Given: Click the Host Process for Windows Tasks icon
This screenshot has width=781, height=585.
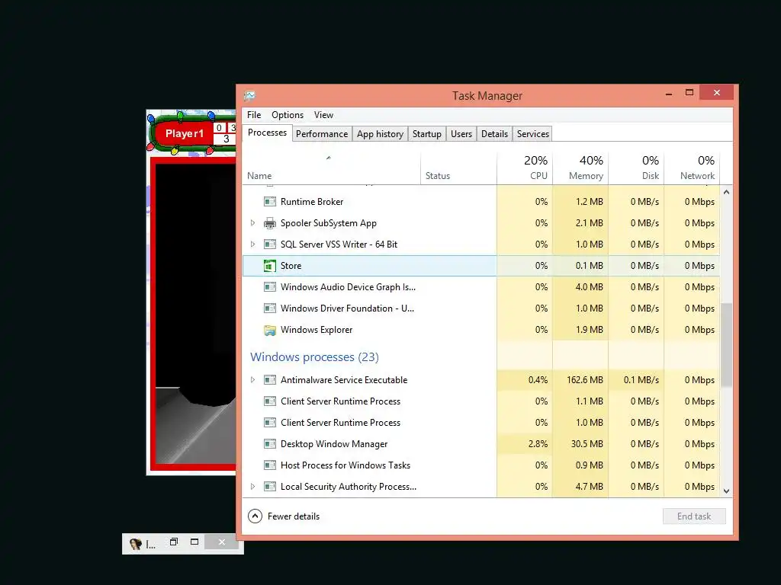Looking at the screenshot, I should 269,465.
